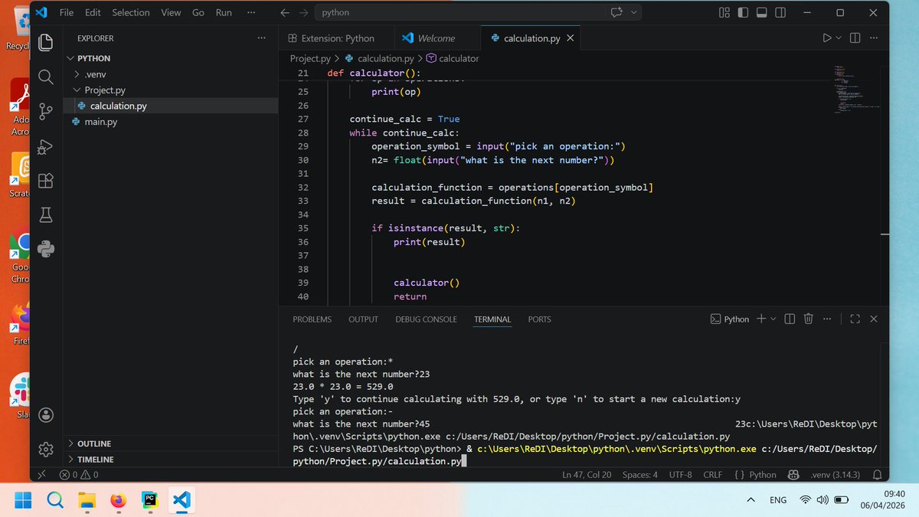Open the launch profile dropdown beside plus
This screenshot has width=919, height=517.
click(773, 319)
